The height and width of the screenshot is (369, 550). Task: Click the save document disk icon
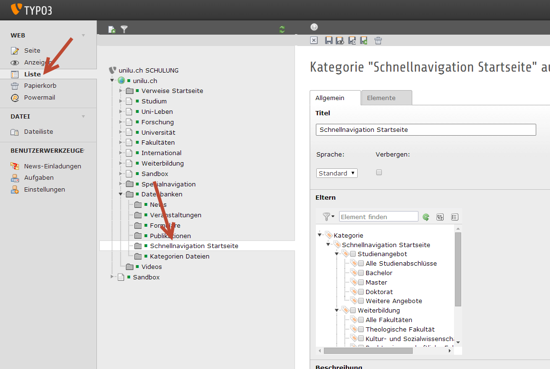tap(329, 40)
